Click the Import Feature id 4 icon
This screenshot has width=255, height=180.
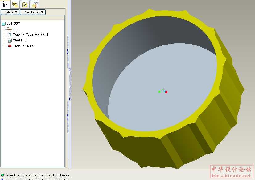pyautogui.click(x=10, y=35)
